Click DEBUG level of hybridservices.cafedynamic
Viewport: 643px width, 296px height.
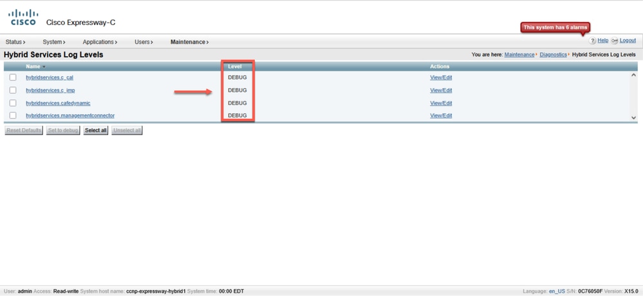coord(238,103)
